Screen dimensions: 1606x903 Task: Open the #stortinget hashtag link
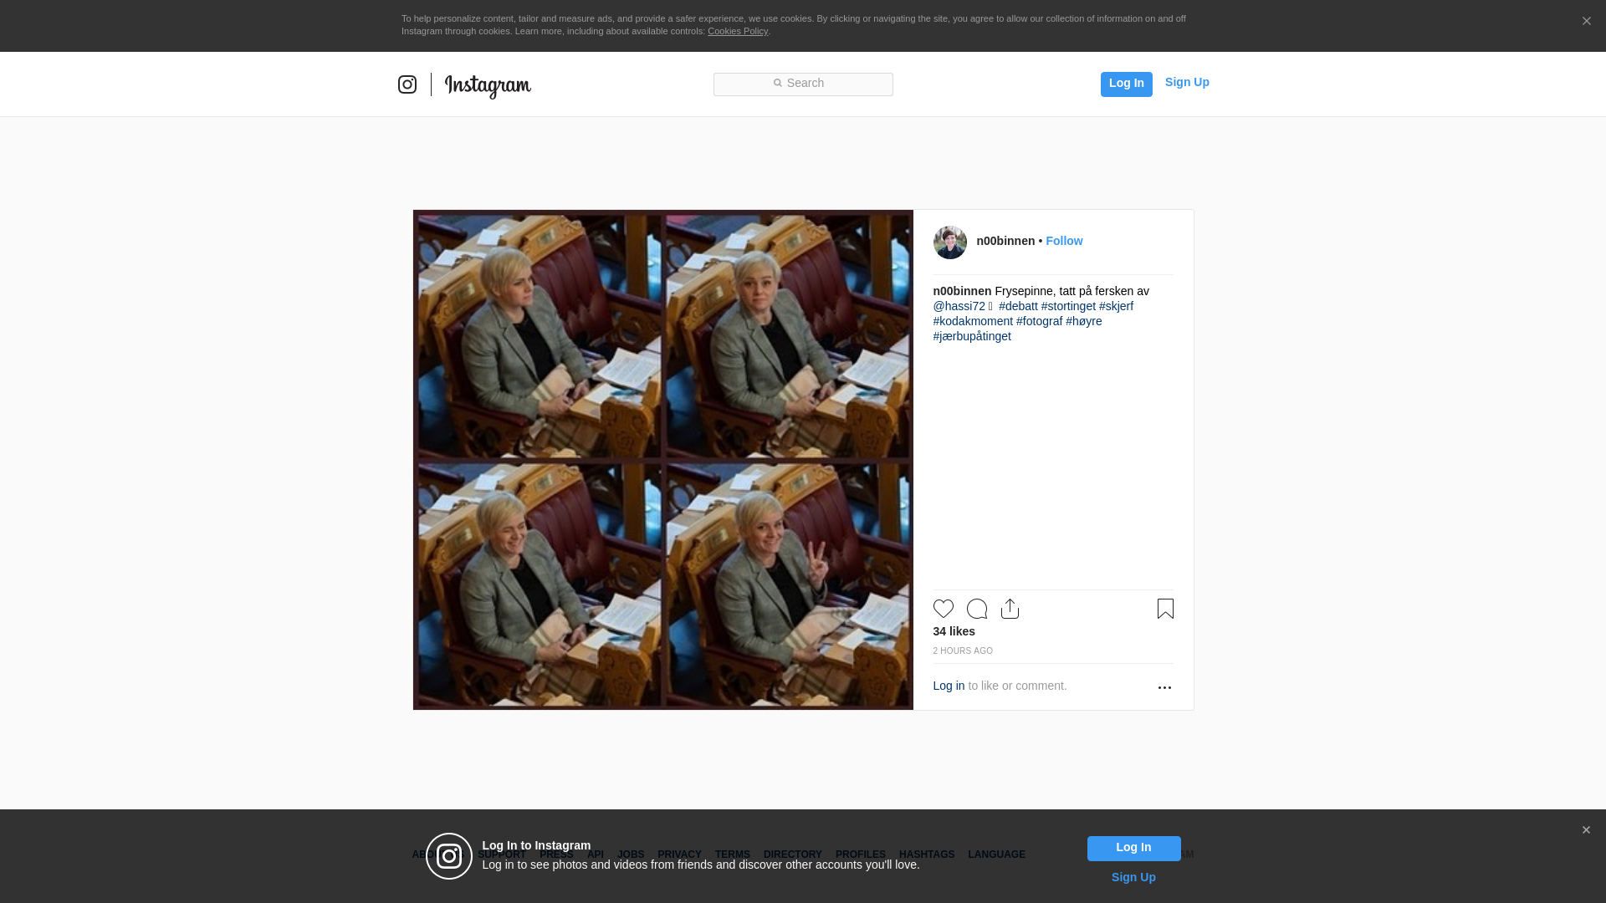pos(1068,306)
